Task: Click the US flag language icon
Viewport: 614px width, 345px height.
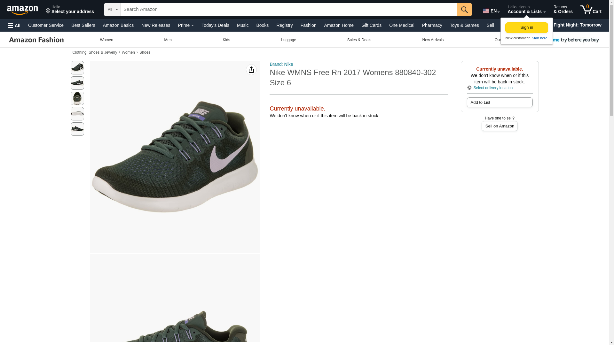Action: tap(486, 11)
